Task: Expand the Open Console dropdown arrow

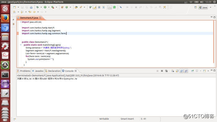Action: pyautogui.click(x=208, y=71)
